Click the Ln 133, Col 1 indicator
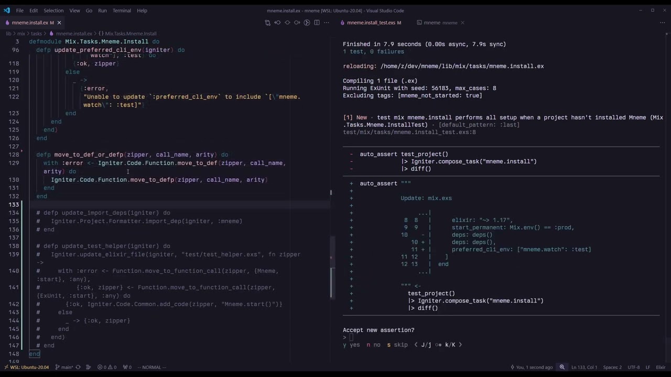 (585, 367)
